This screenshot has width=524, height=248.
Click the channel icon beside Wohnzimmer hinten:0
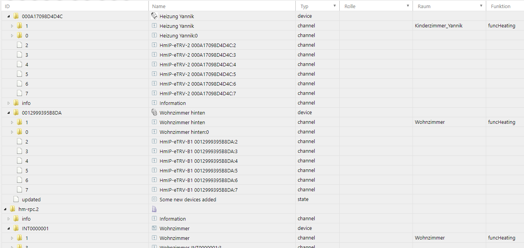(x=154, y=132)
